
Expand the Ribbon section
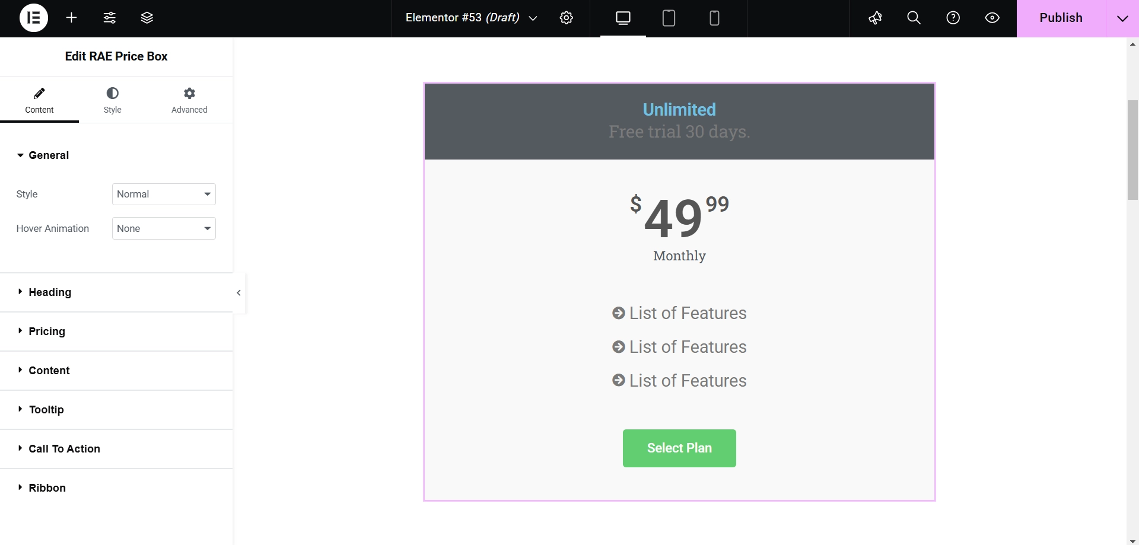(116, 488)
